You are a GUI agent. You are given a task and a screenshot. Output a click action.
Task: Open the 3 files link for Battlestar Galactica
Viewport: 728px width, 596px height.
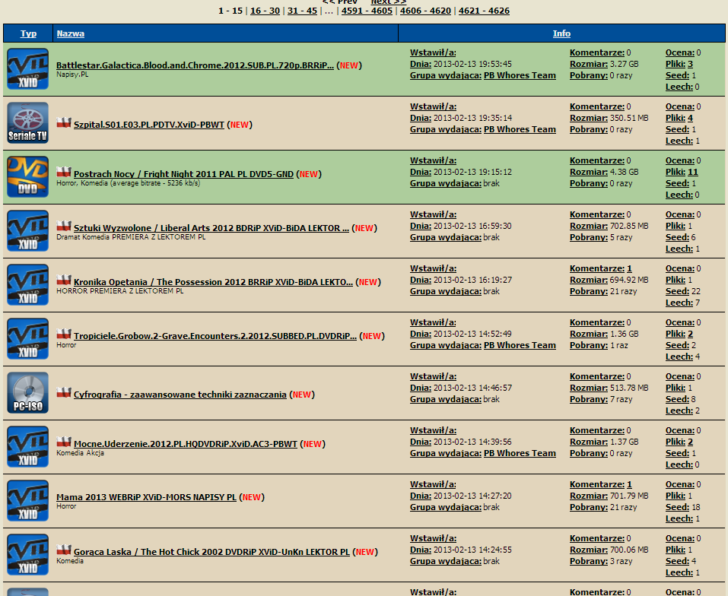(x=691, y=64)
